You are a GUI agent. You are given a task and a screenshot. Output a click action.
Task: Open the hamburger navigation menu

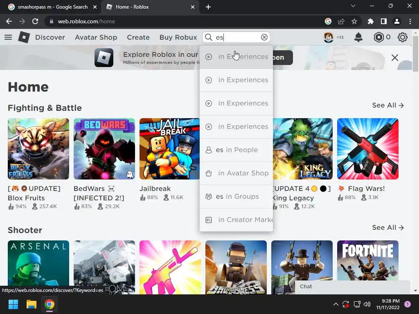click(8, 37)
